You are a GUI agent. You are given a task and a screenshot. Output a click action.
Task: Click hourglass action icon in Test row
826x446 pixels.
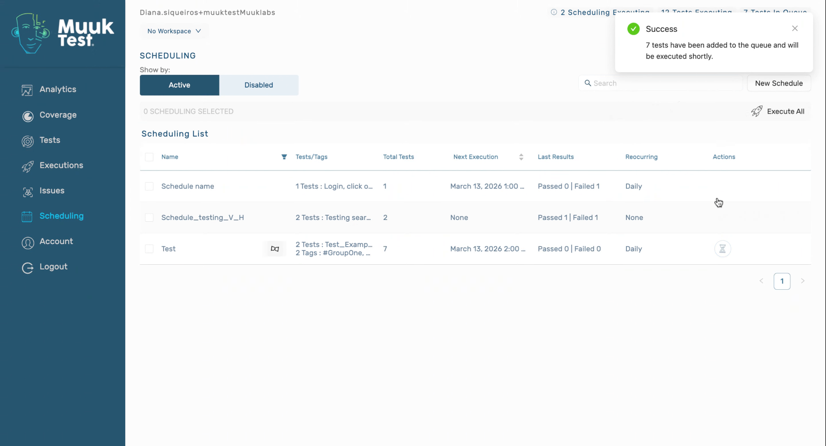coord(723,249)
